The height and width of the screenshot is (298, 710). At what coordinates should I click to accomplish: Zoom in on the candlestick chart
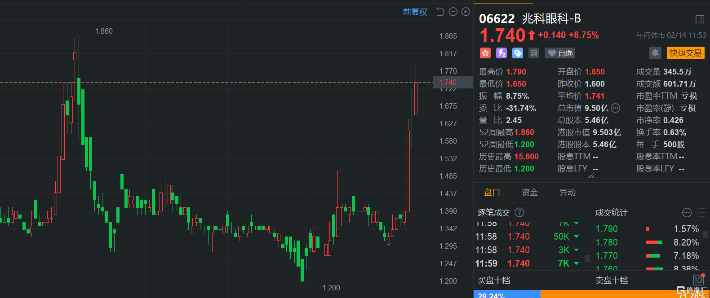pyautogui.click(x=466, y=12)
